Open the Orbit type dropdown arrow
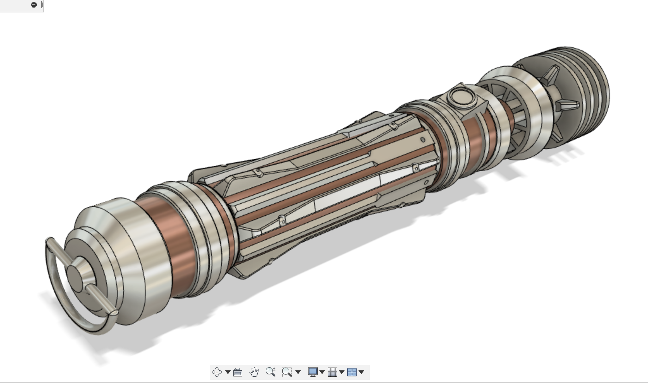 click(228, 372)
